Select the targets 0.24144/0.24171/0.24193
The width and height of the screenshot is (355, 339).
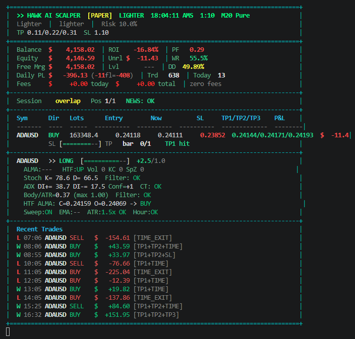coord(272,135)
